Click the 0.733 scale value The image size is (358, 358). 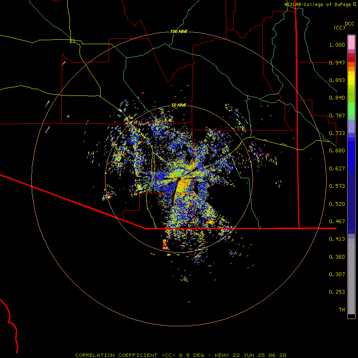[x=337, y=133]
